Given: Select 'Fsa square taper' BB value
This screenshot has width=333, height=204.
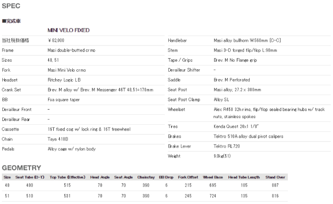Looking at the screenshot, I should click(x=64, y=100).
